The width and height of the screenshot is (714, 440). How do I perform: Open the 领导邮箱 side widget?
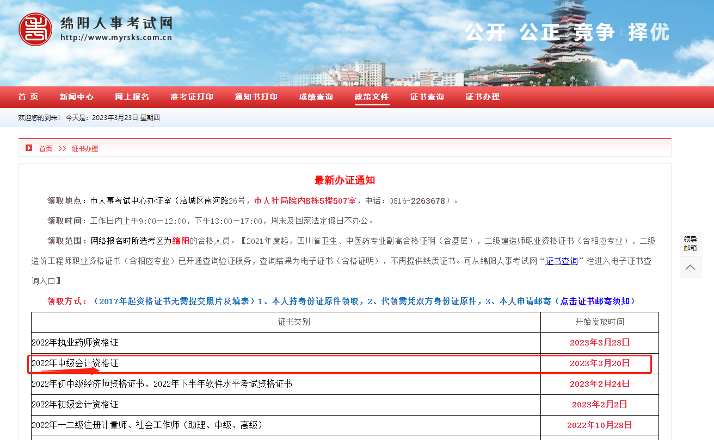pyautogui.click(x=690, y=243)
